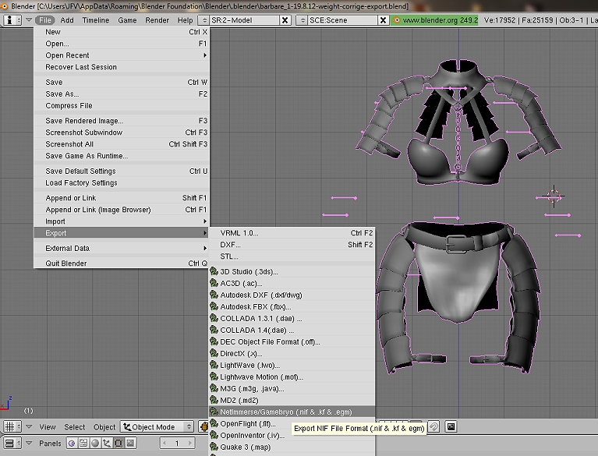598x456 pixels.
Task: Export as Quake 3 (.map)
Action: point(292,447)
